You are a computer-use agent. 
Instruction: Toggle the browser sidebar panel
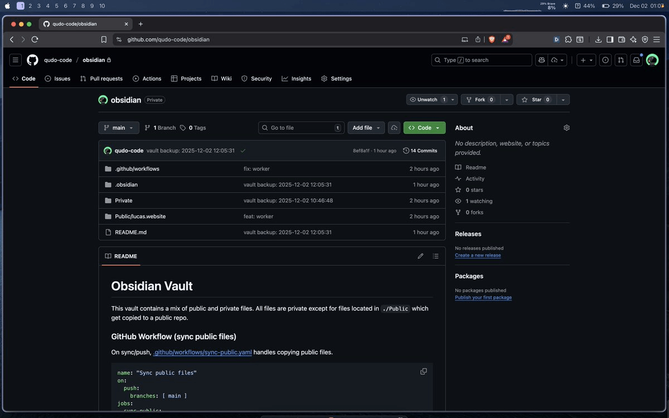(x=610, y=40)
